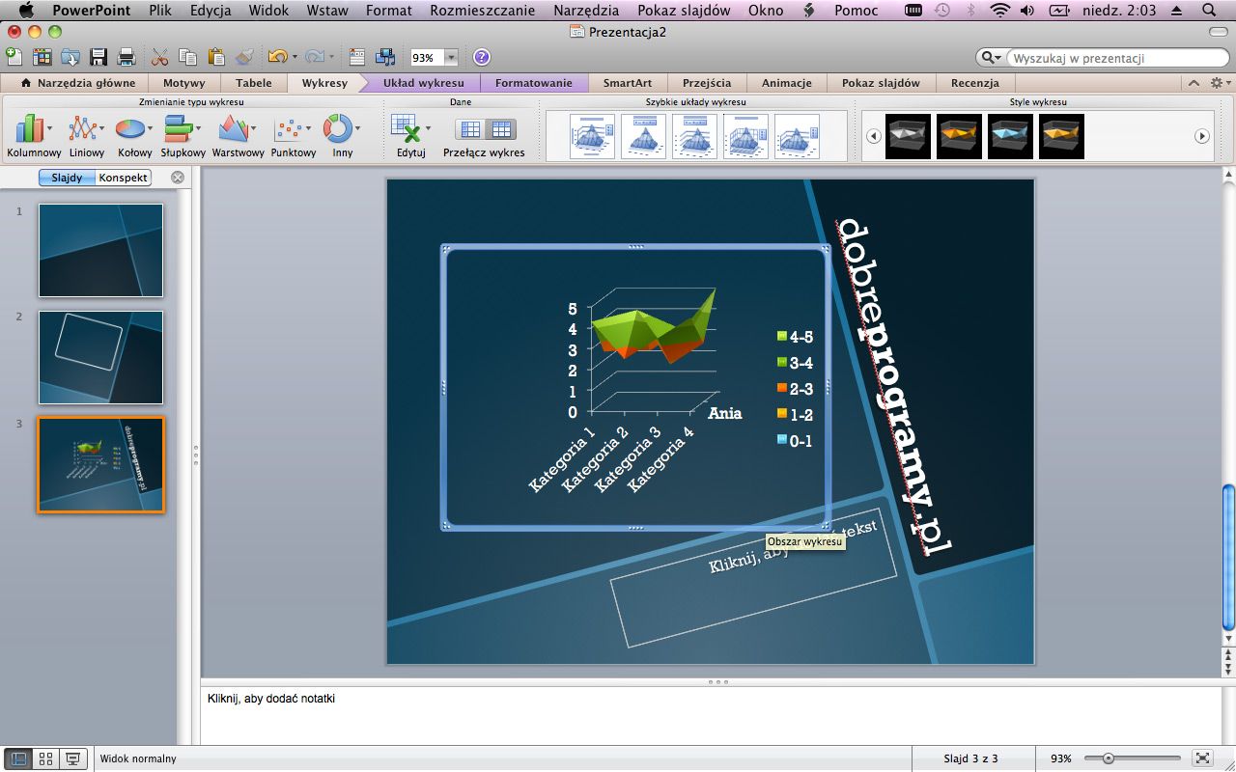This screenshot has width=1236, height=772.
Task: Open the zoom percentage dropdown
Action: pos(451,58)
